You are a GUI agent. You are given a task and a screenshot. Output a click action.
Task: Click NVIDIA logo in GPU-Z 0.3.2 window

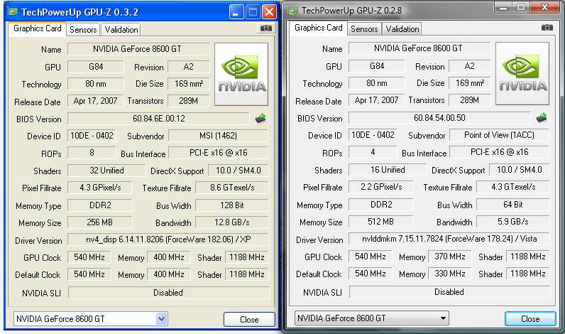pyautogui.click(x=241, y=75)
